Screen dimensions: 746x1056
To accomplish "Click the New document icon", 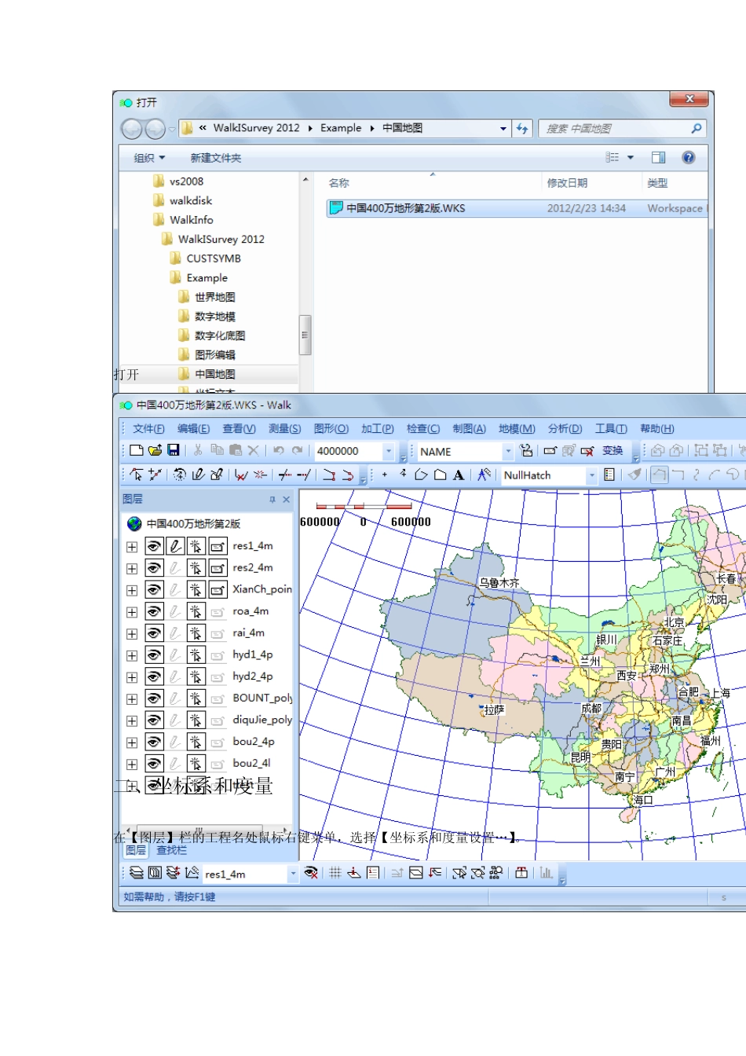I will pos(137,450).
